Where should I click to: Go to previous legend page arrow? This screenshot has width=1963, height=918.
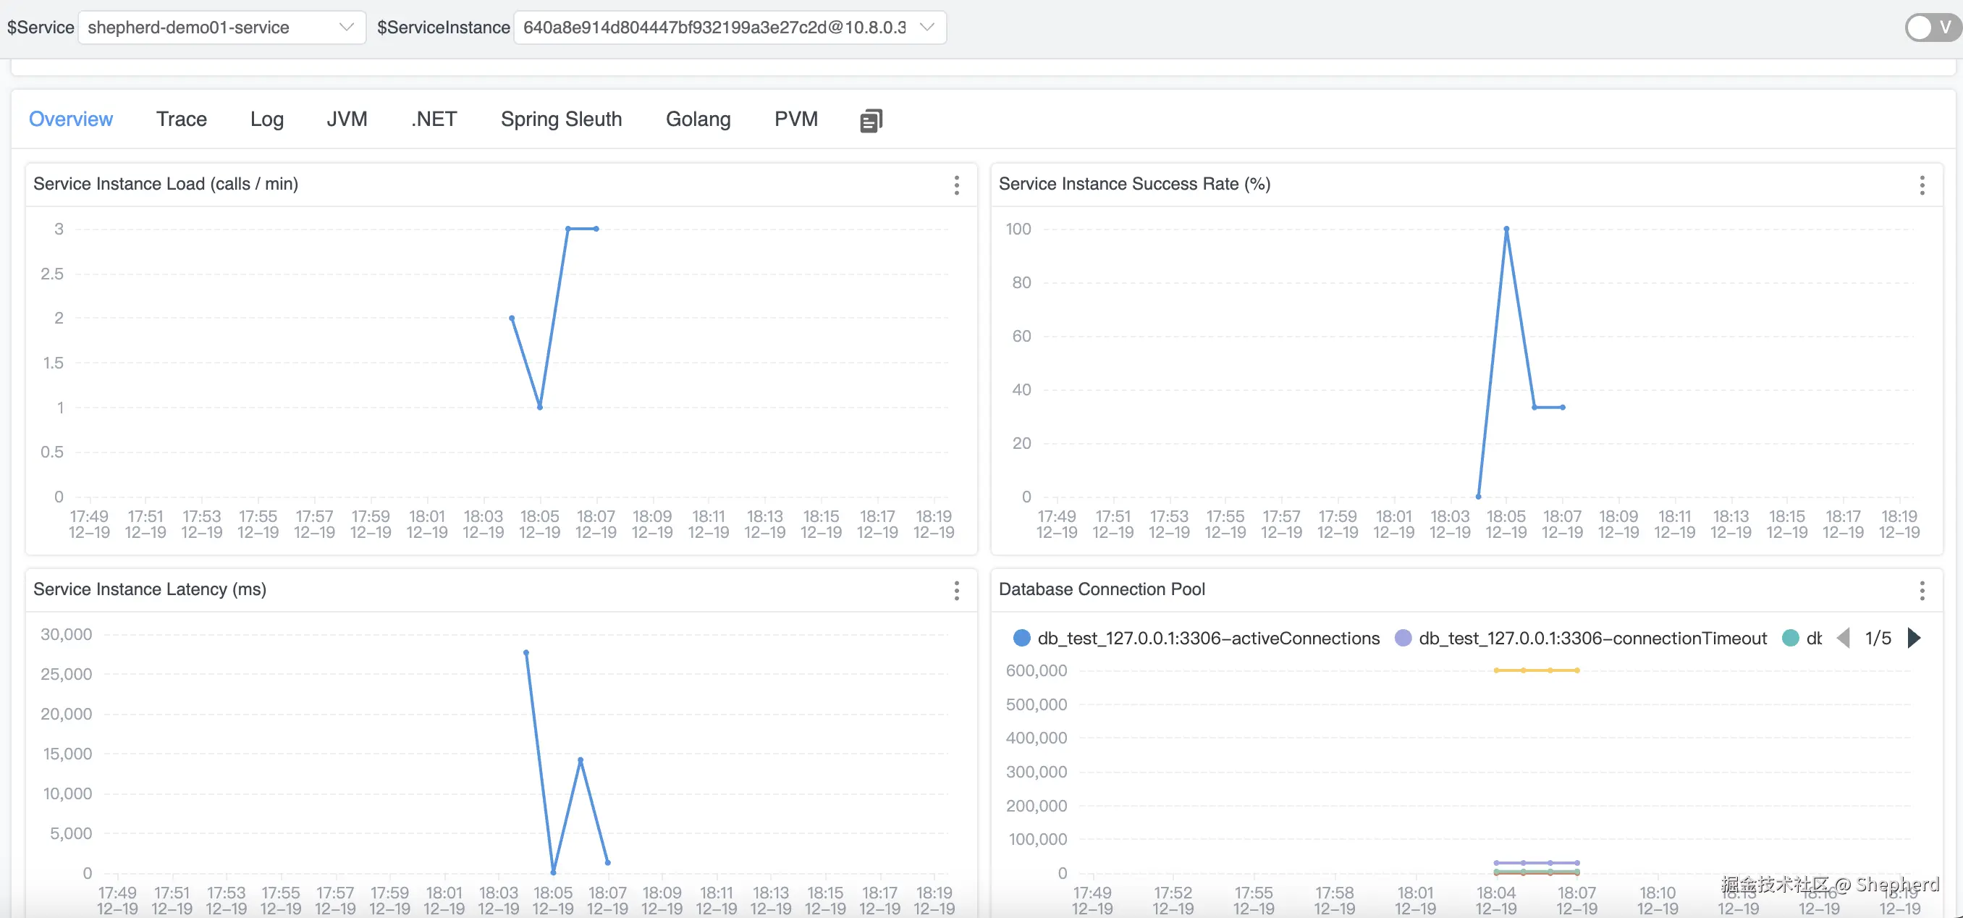pos(1844,637)
